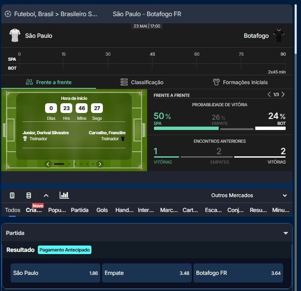Click the active pitch slide indicator dash

59,164
